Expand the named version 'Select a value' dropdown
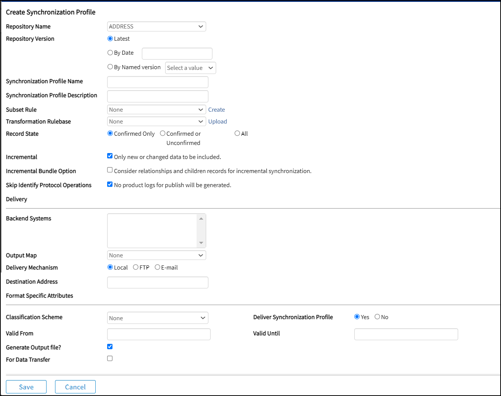 [190, 68]
